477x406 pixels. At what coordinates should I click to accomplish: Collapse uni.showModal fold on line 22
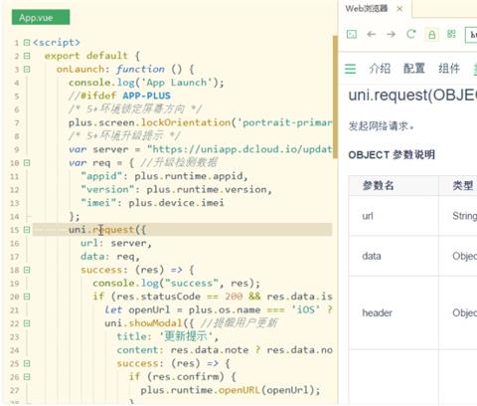point(27,323)
